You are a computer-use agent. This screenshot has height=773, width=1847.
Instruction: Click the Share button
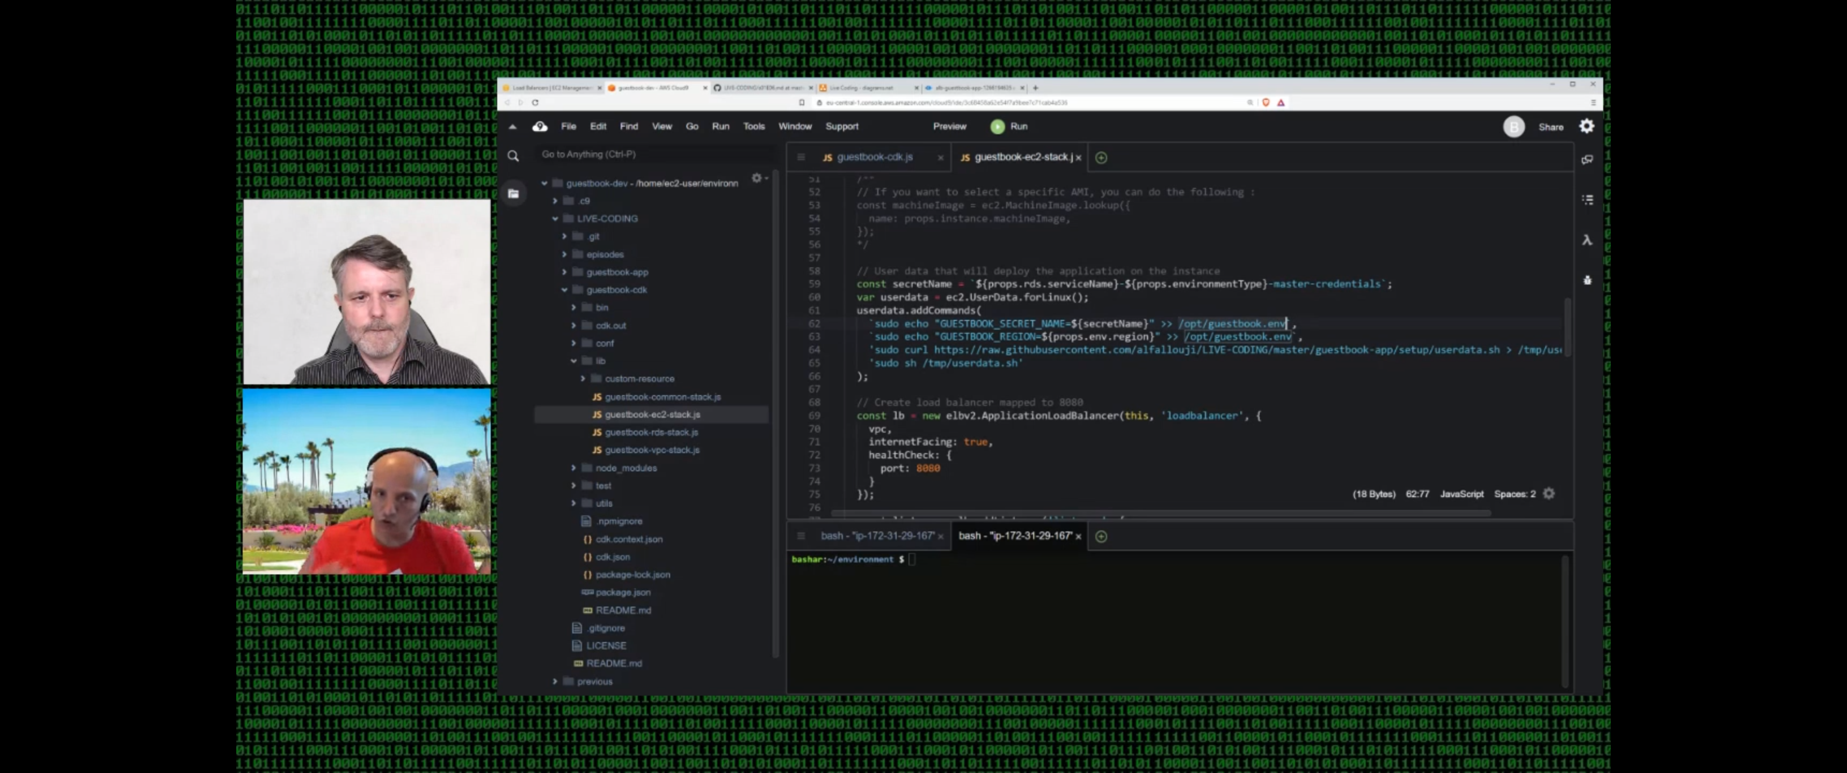pos(1550,127)
